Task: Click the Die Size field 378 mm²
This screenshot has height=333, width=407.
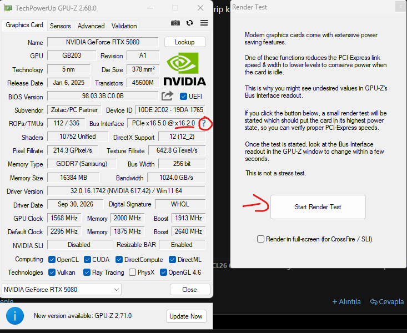Action: click(x=143, y=69)
